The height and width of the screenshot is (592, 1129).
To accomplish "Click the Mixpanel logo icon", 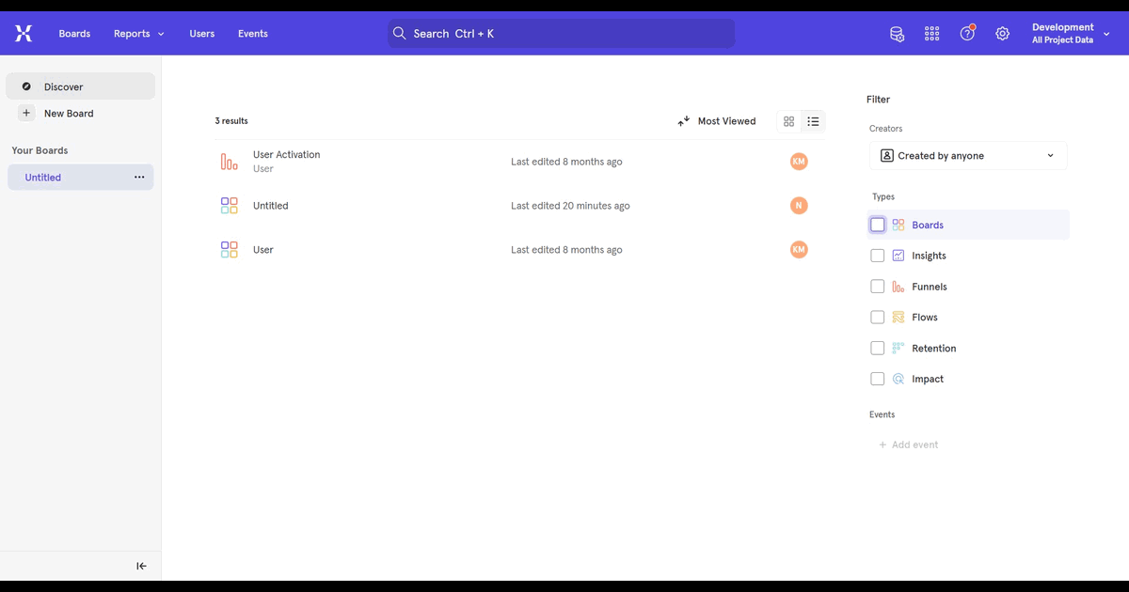I will pos(24,34).
